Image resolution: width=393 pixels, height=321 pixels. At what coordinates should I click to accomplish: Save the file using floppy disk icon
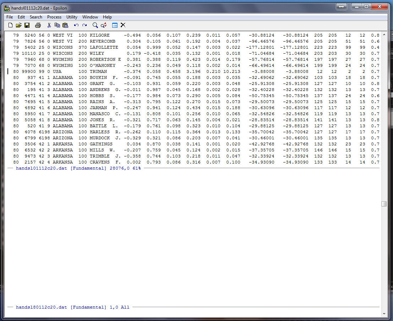(27, 25)
